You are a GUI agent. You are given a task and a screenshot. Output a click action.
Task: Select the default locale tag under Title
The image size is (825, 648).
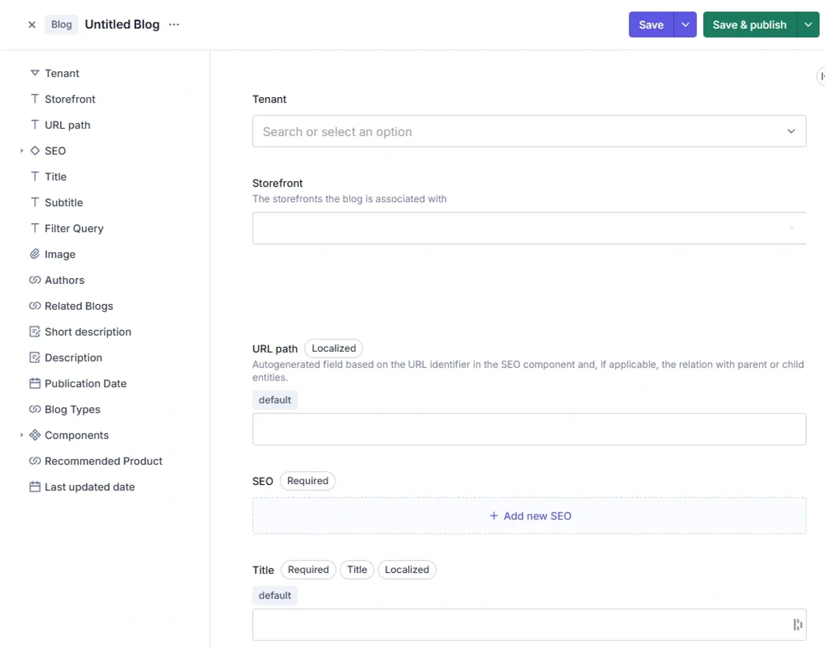tap(275, 596)
